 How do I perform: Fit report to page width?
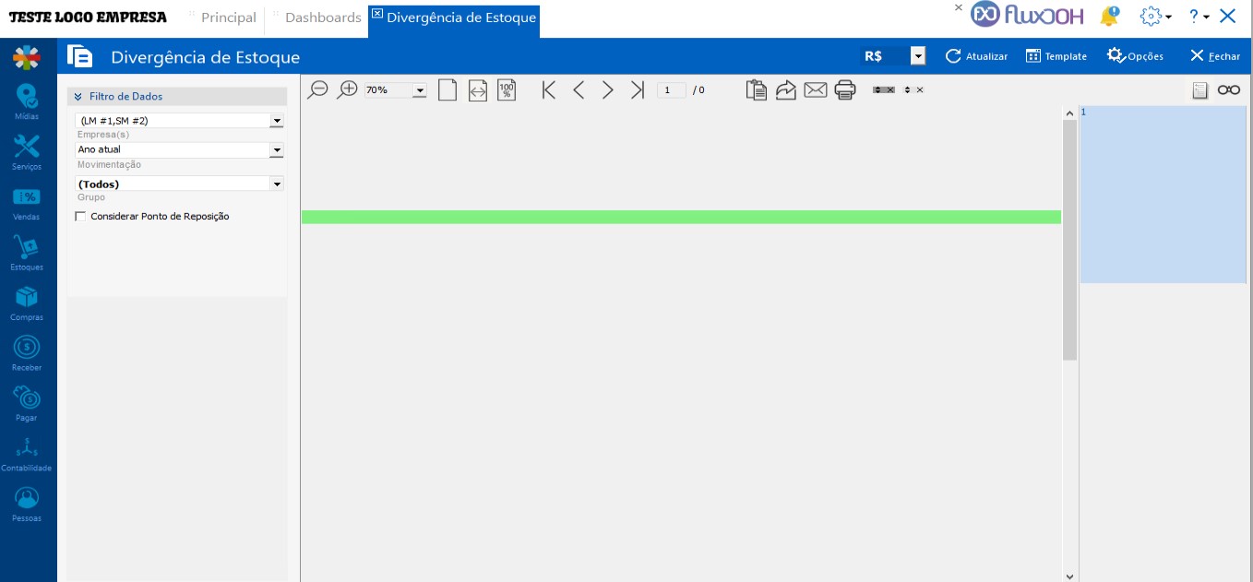(x=477, y=89)
